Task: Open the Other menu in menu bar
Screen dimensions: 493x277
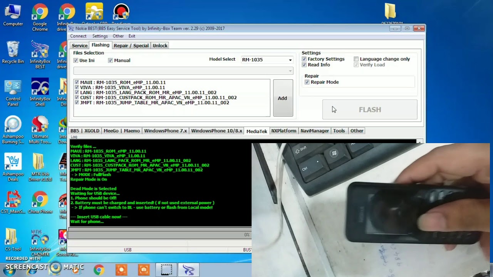Action: pyautogui.click(x=118, y=36)
